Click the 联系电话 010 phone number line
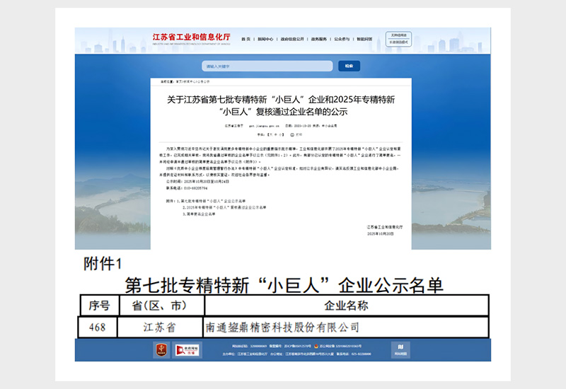Image resolution: width=566 pixels, height=389 pixels. [187, 188]
